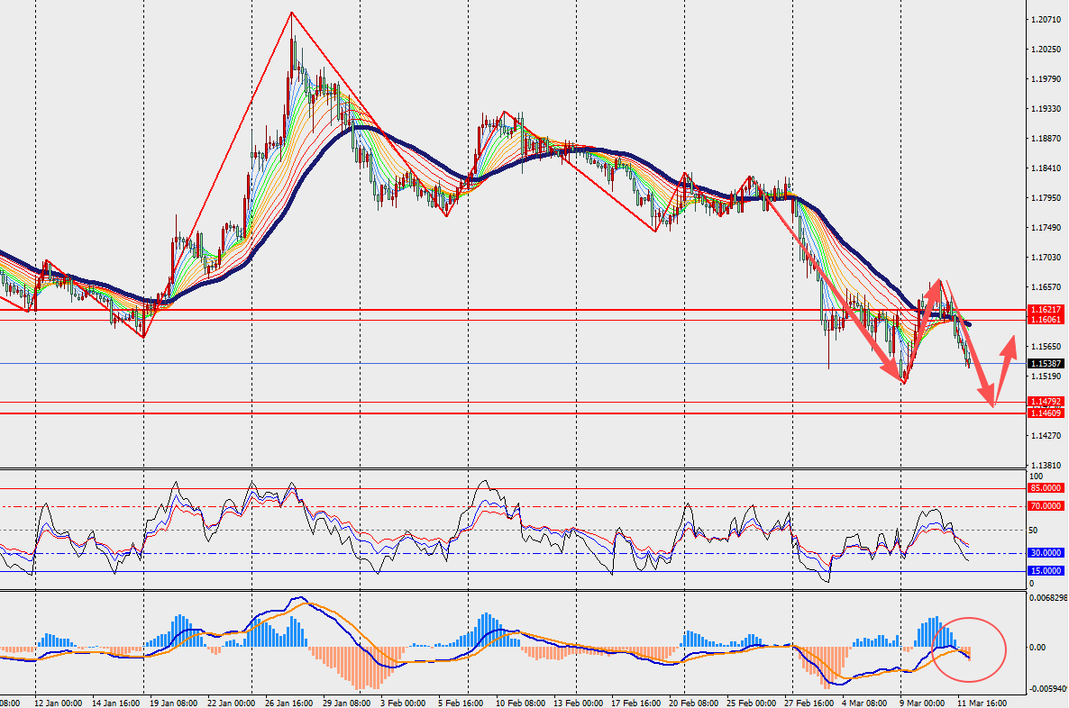Select the 1.16061 price label on axis
1069x708 pixels.
click(x=1045, y=320)
